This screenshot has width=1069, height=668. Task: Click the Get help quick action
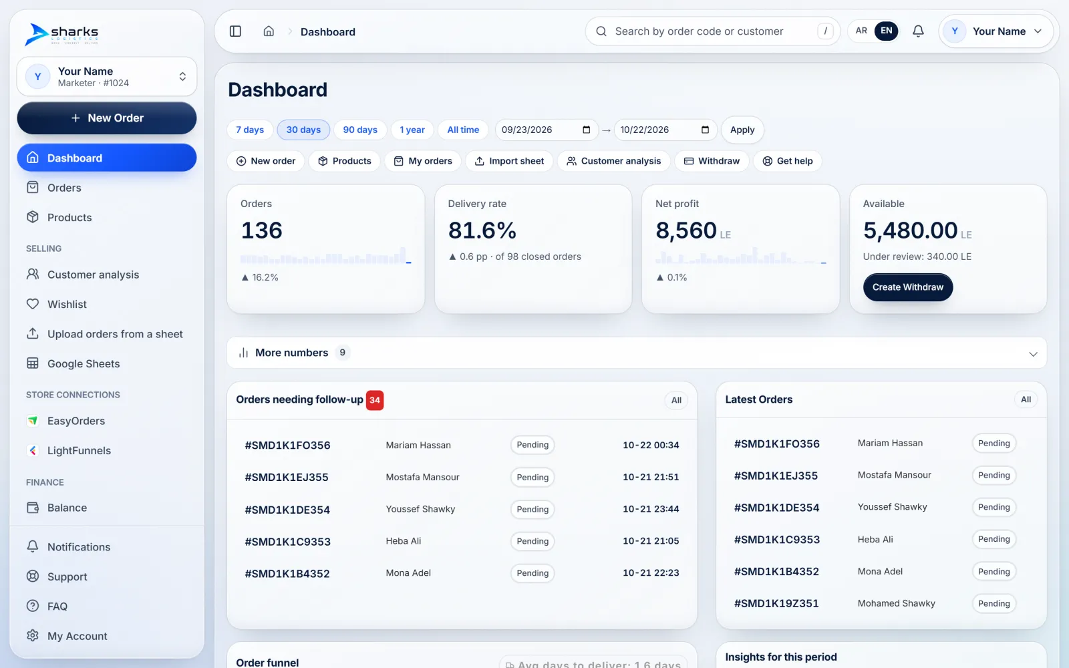click(x=788, y=161)
